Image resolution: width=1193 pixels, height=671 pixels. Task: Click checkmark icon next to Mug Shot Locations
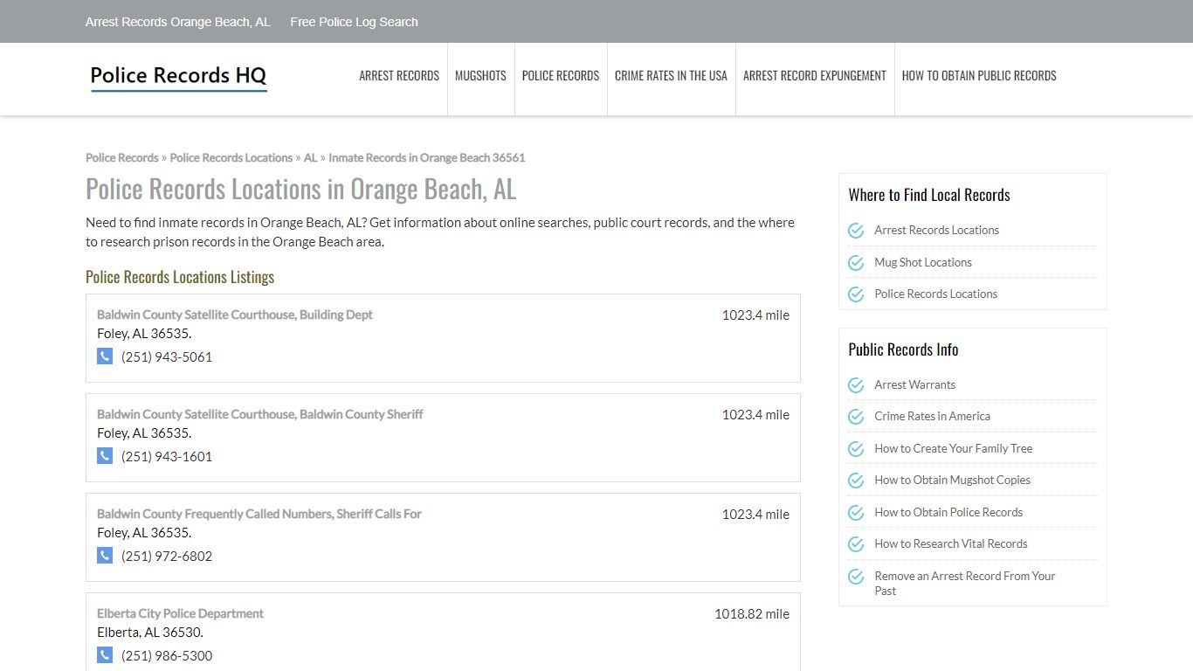point(856,262)
